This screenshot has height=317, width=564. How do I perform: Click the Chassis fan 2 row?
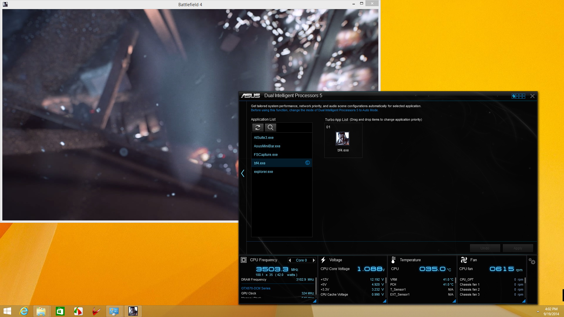[491, 290]
